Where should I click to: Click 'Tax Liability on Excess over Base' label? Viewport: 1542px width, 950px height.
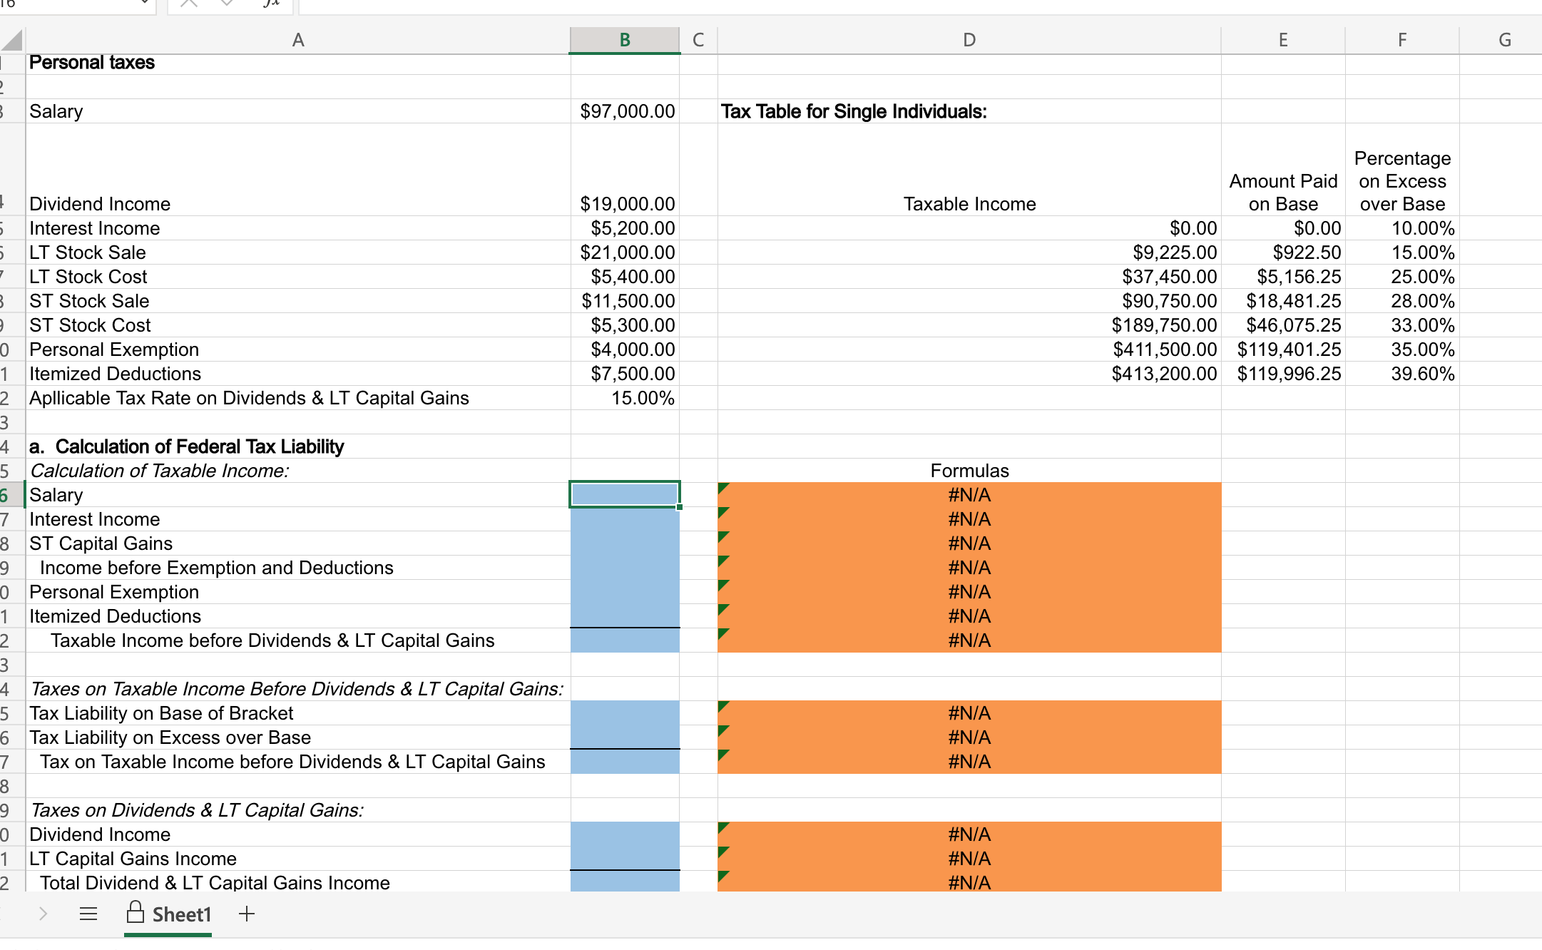170,737
